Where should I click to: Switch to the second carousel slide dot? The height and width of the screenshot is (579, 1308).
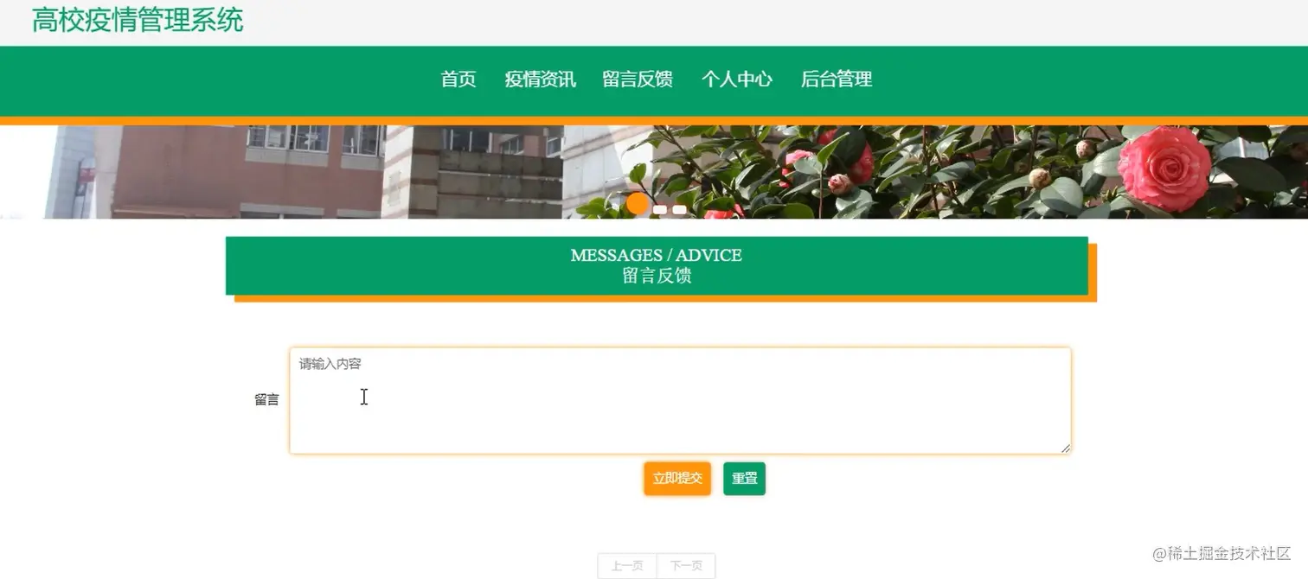pyautogui.click(x=659, y=209)
